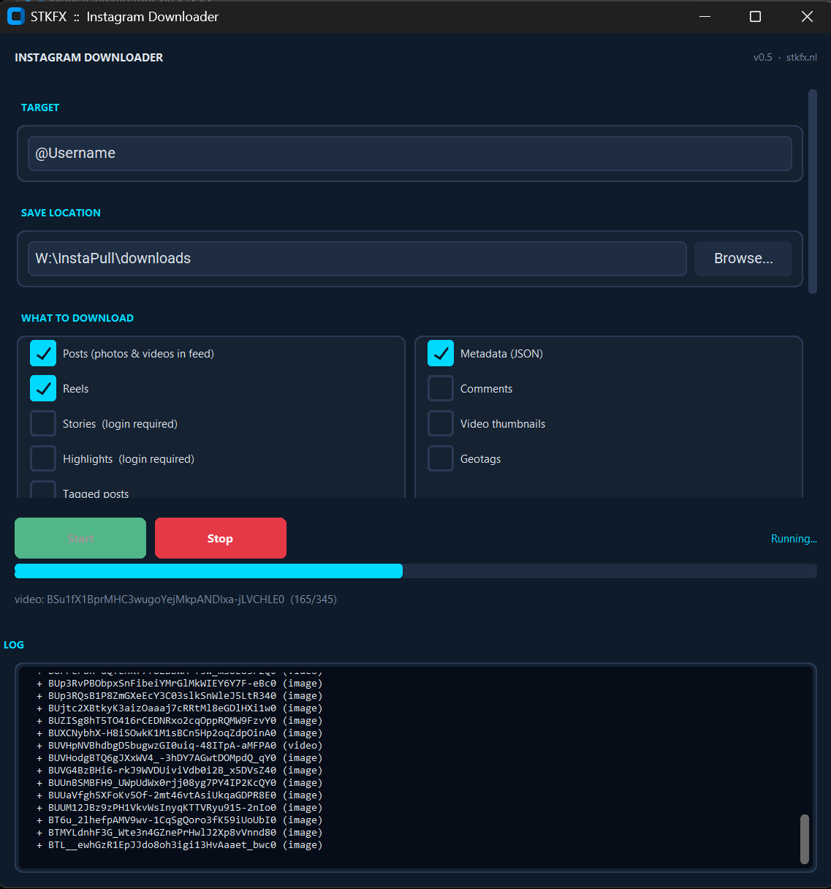Click the STKFX app icon in title bar
This screenshot has height=889, width=831.
pyautogui.click(x=15, y=17)
